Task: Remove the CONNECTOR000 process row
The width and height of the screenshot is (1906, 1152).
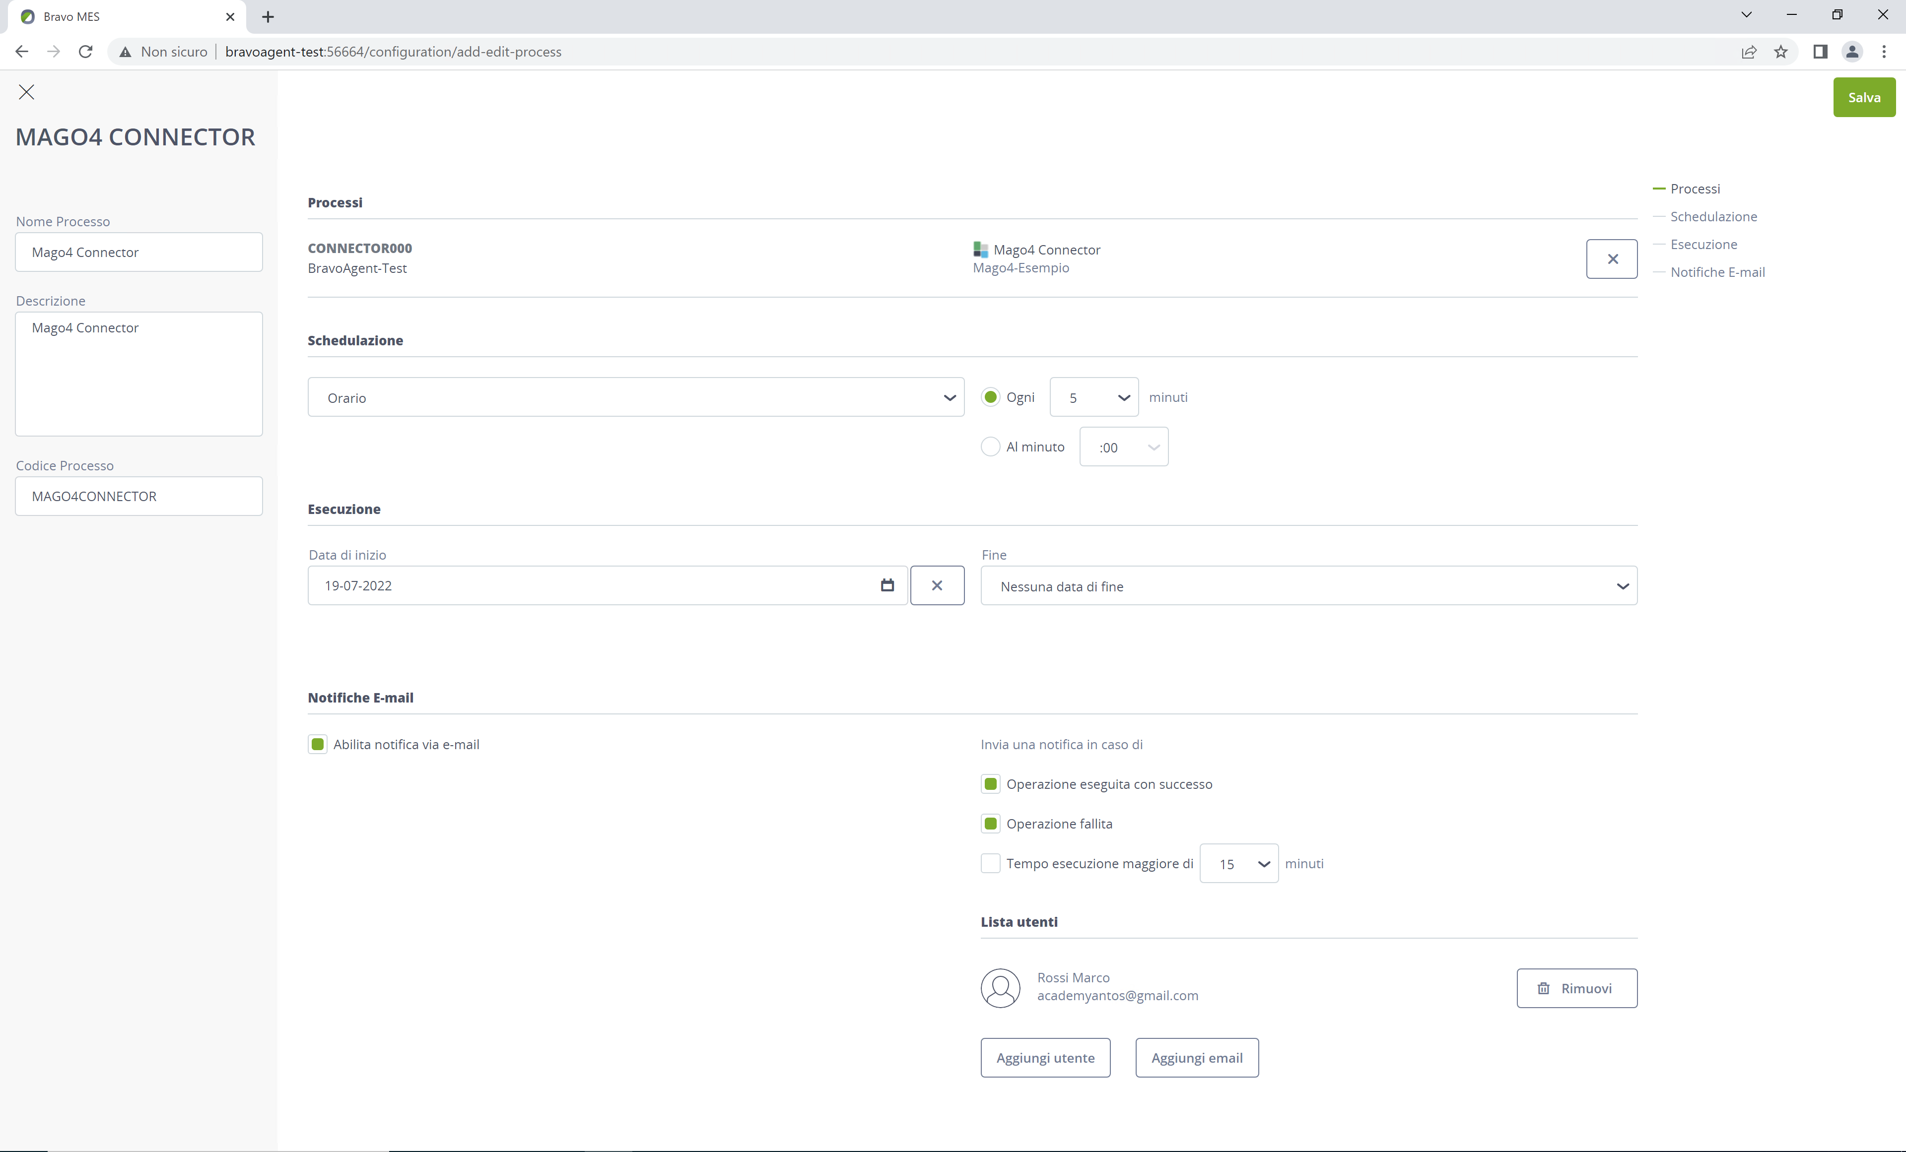Action: pos(1612,259)
